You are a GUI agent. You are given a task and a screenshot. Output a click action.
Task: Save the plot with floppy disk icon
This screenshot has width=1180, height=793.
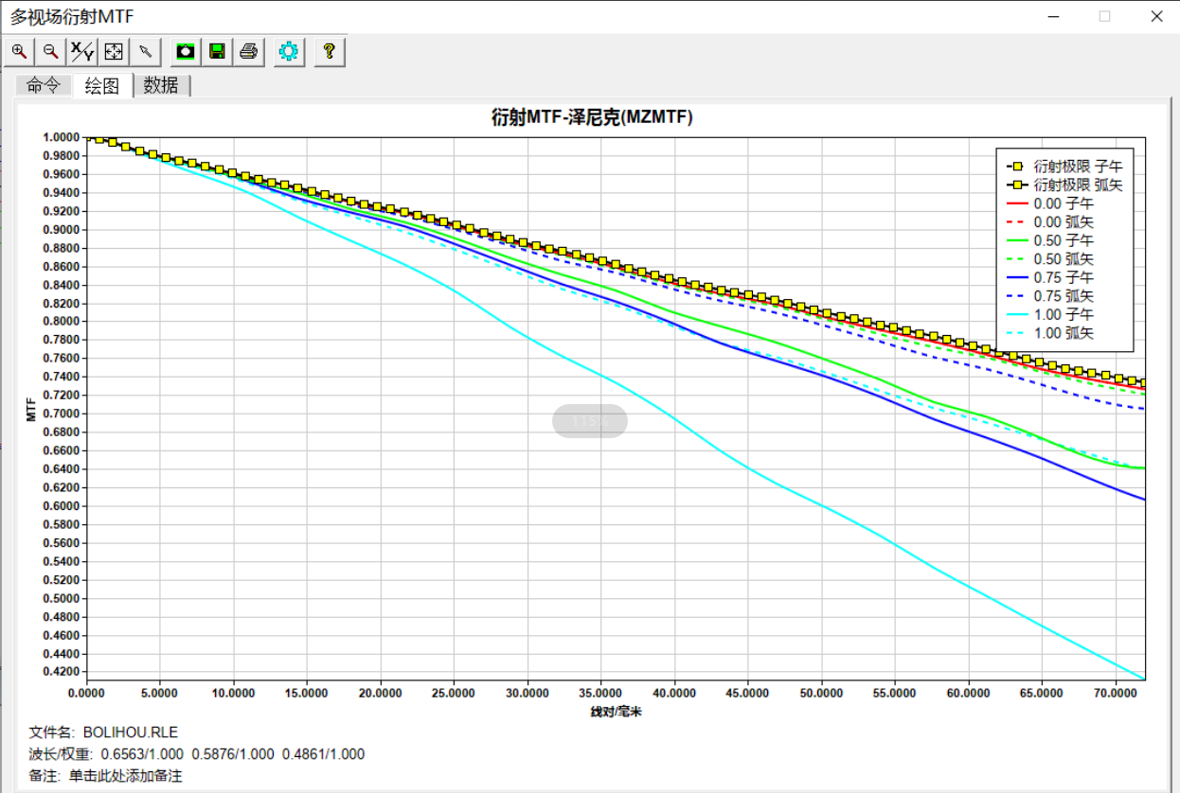218,51
